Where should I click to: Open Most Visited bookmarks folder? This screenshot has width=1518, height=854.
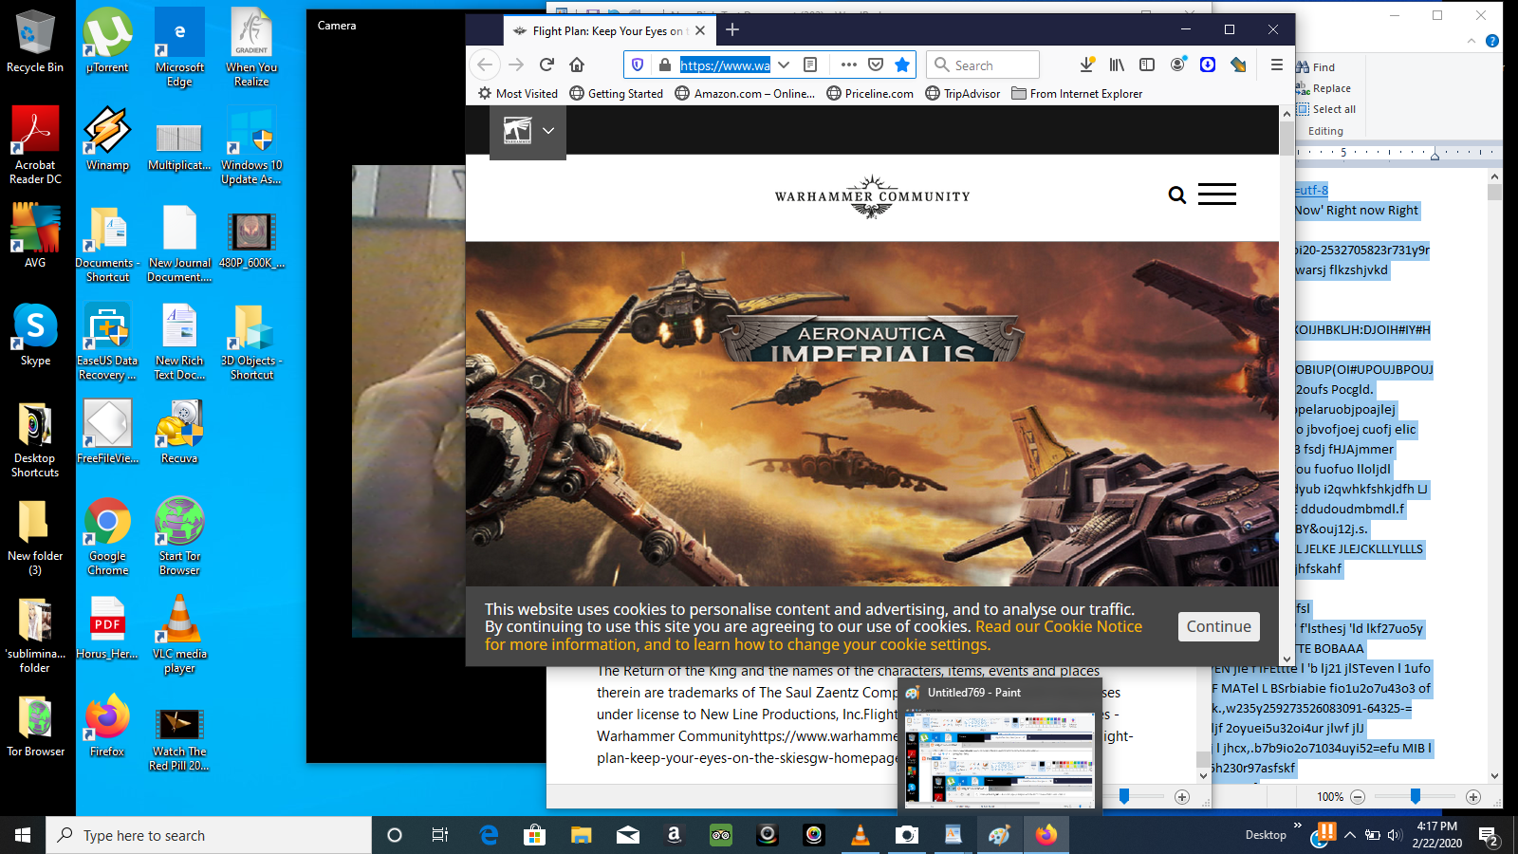tap(518, 93)
